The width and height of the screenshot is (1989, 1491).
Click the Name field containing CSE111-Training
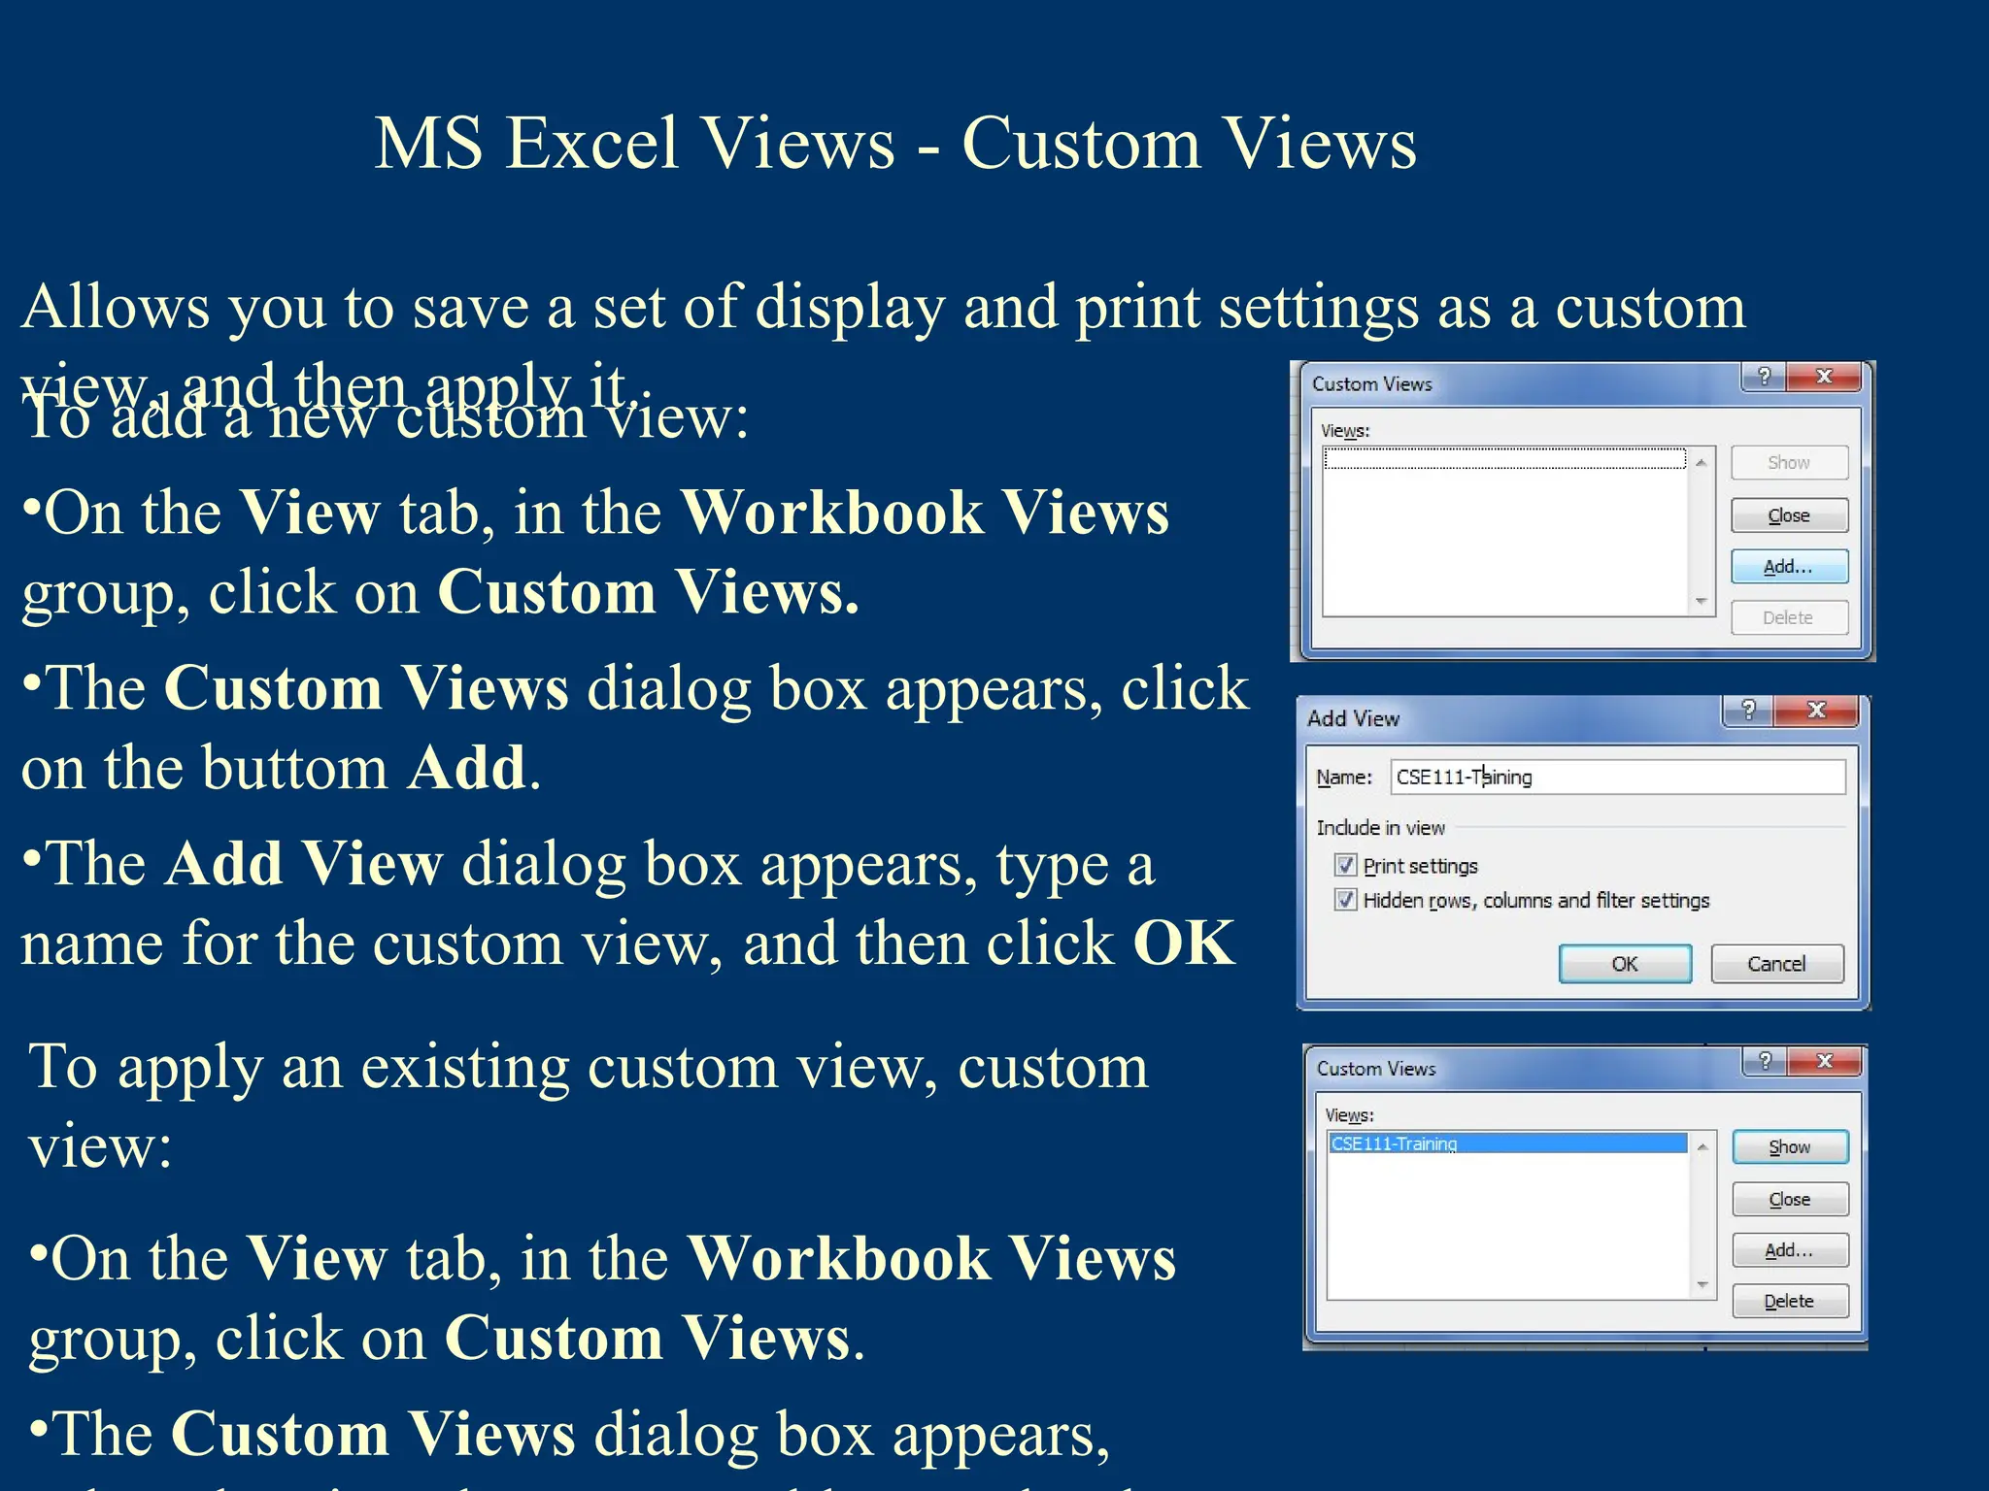click(1618, 777)
